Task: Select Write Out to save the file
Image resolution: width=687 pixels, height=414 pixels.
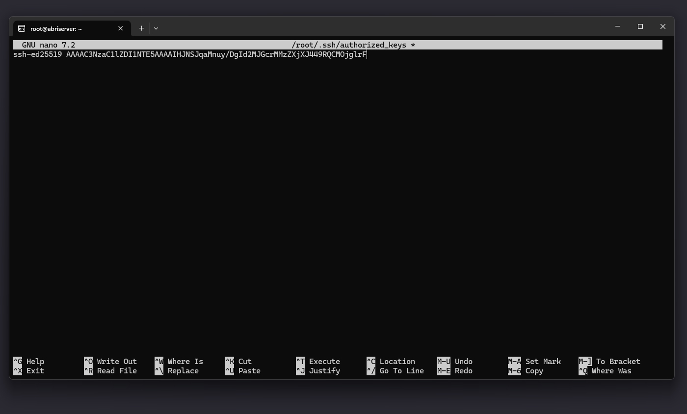Action: pyautogui.click(x=110, y=361)
